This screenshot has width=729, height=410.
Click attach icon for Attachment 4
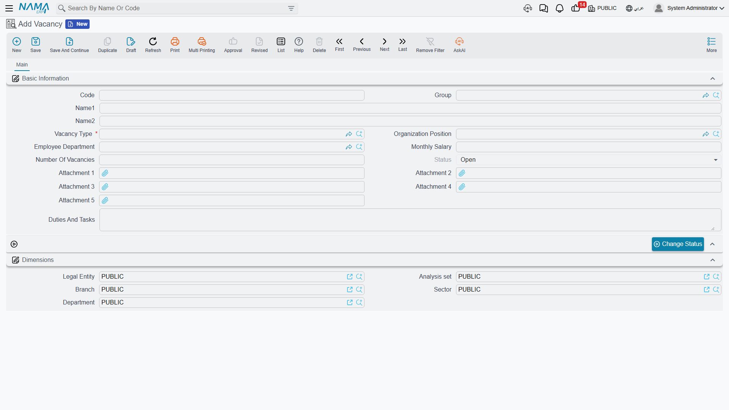[x=462, y=187]
